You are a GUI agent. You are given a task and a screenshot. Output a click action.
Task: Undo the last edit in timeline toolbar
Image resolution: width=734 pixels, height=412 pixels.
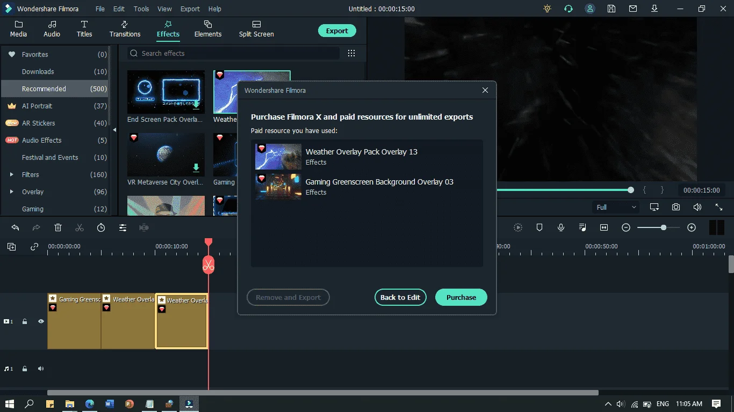pos(15,227)
